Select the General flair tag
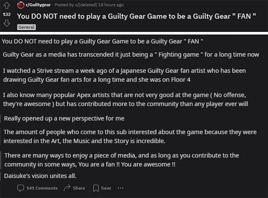 [x=26, y=27]
